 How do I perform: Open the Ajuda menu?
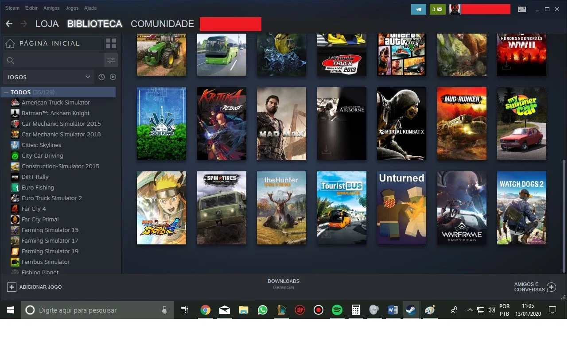[x=90, y=8]
